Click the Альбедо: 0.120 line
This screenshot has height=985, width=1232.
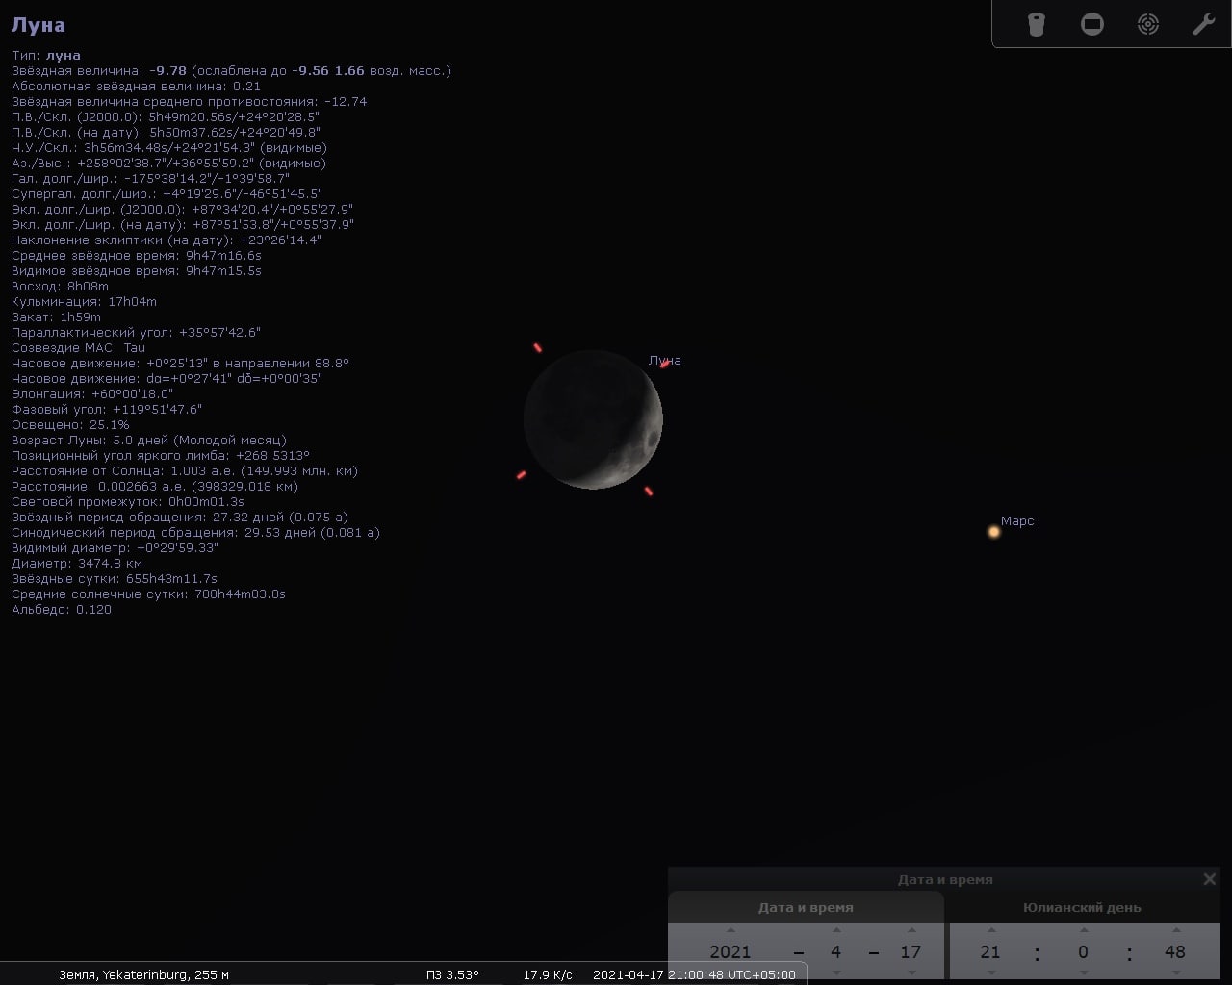[62, 609]
